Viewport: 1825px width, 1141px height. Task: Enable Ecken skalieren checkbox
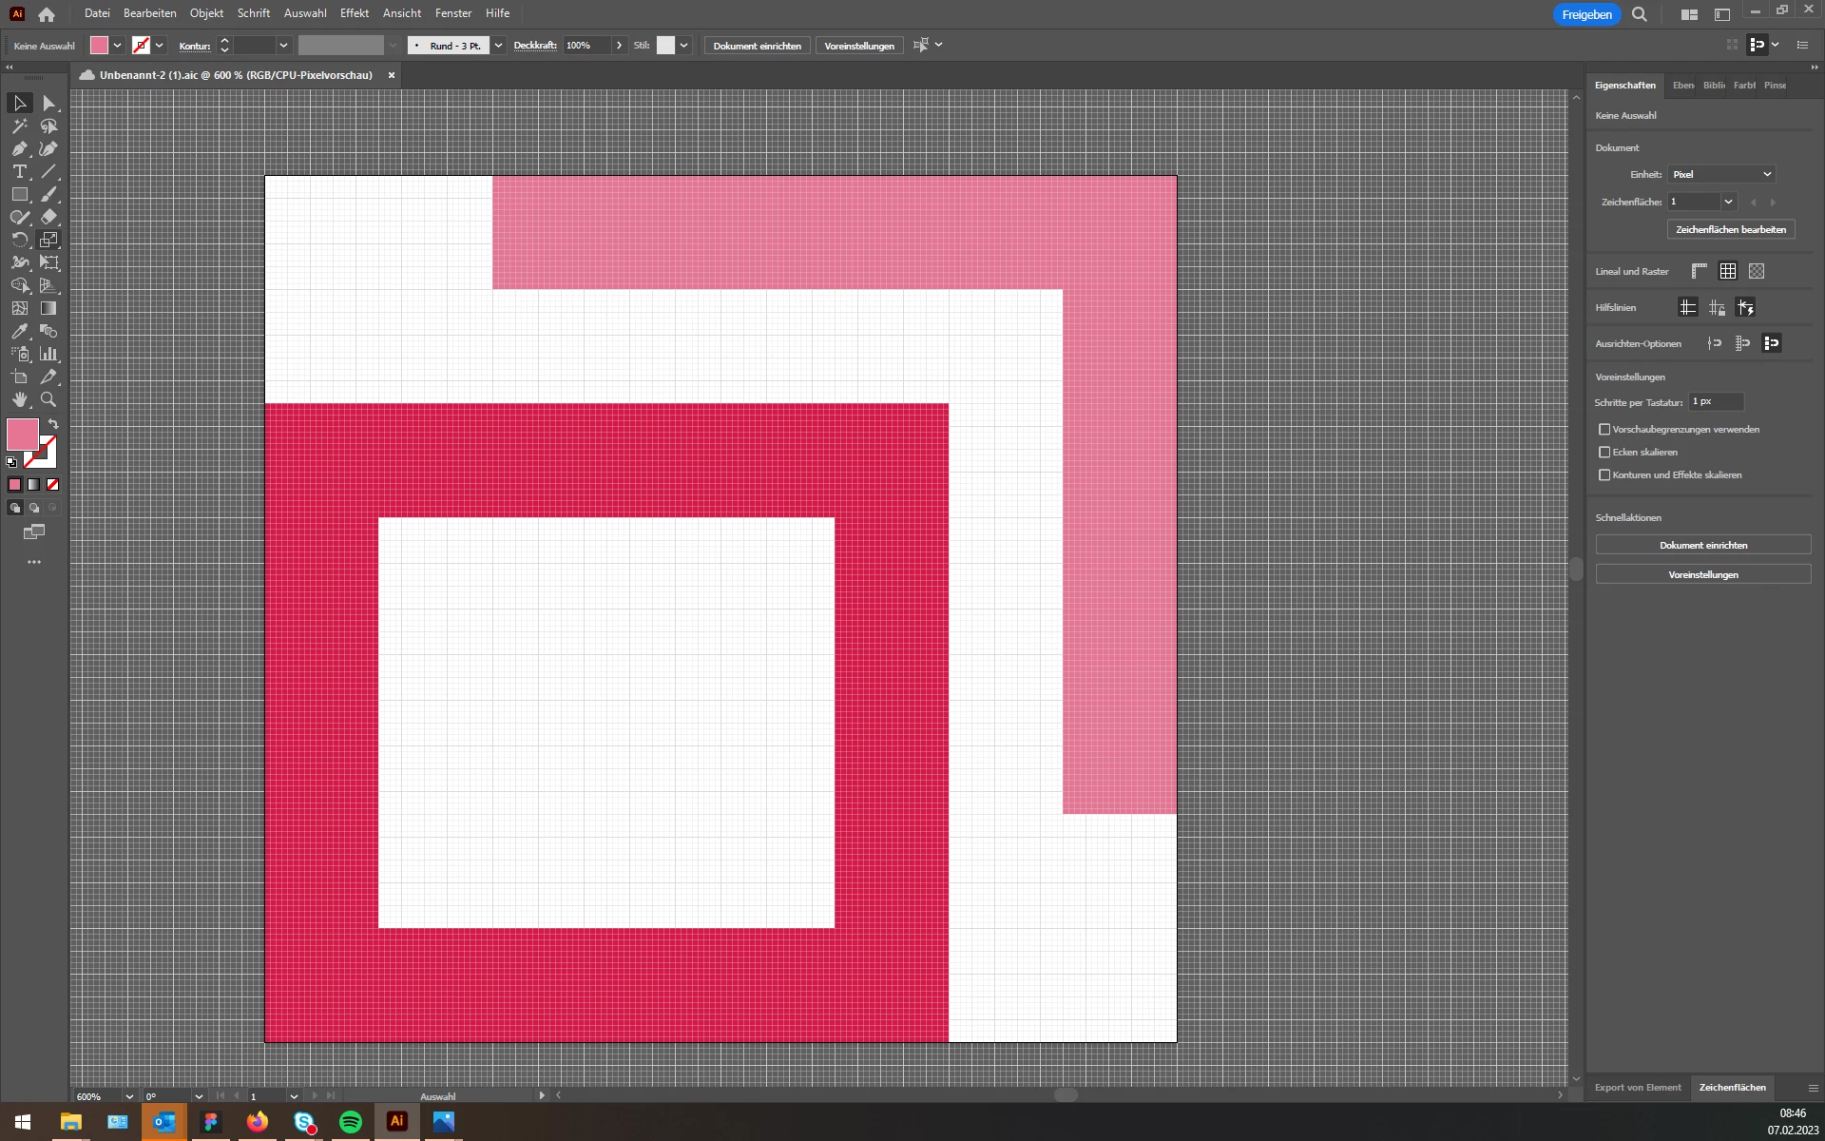(1604, 452)
